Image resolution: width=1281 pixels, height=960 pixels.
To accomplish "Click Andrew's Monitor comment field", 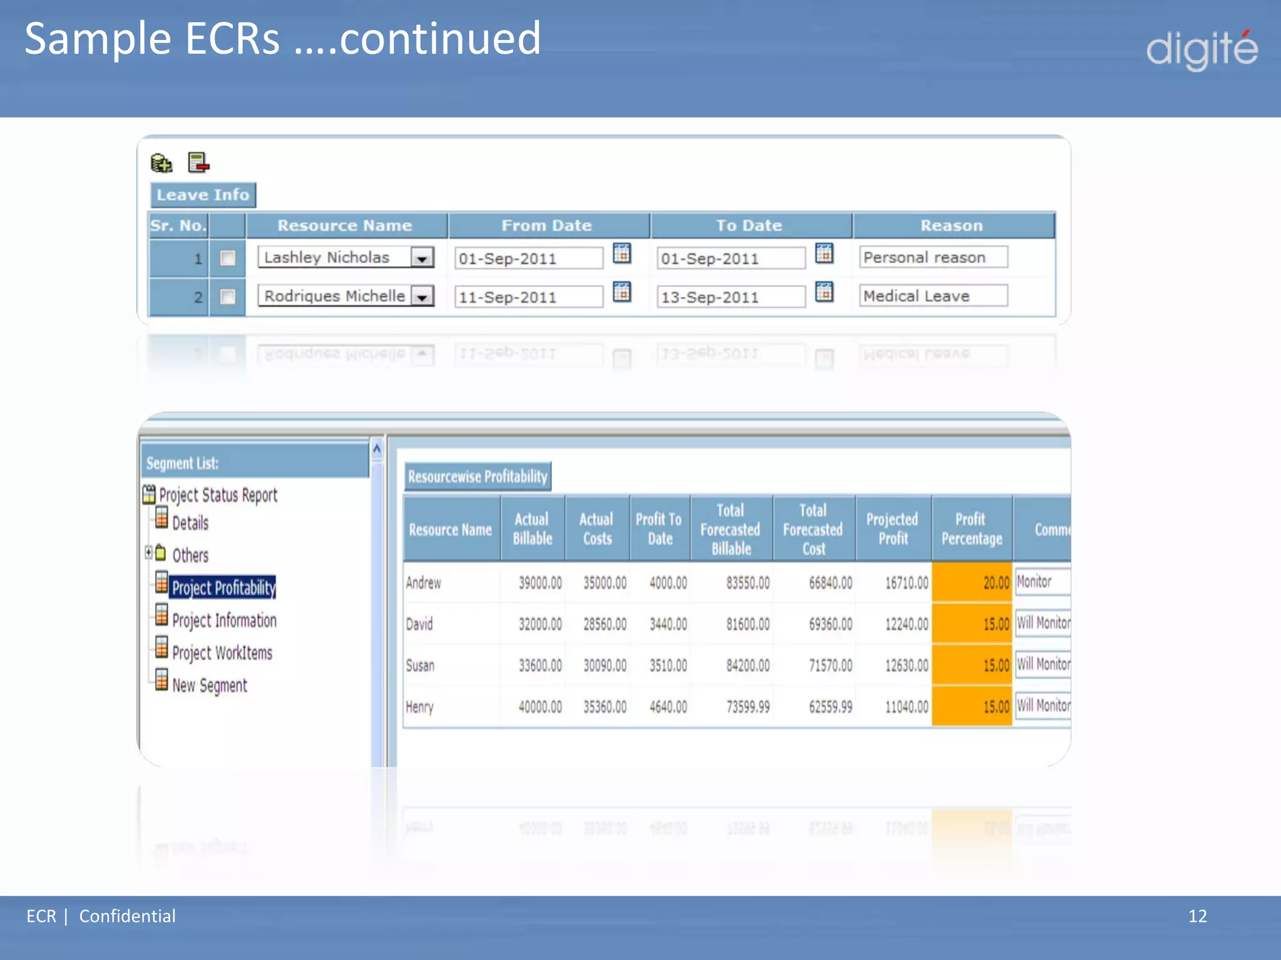I will pyautogui.click(x=1043, y=581).
